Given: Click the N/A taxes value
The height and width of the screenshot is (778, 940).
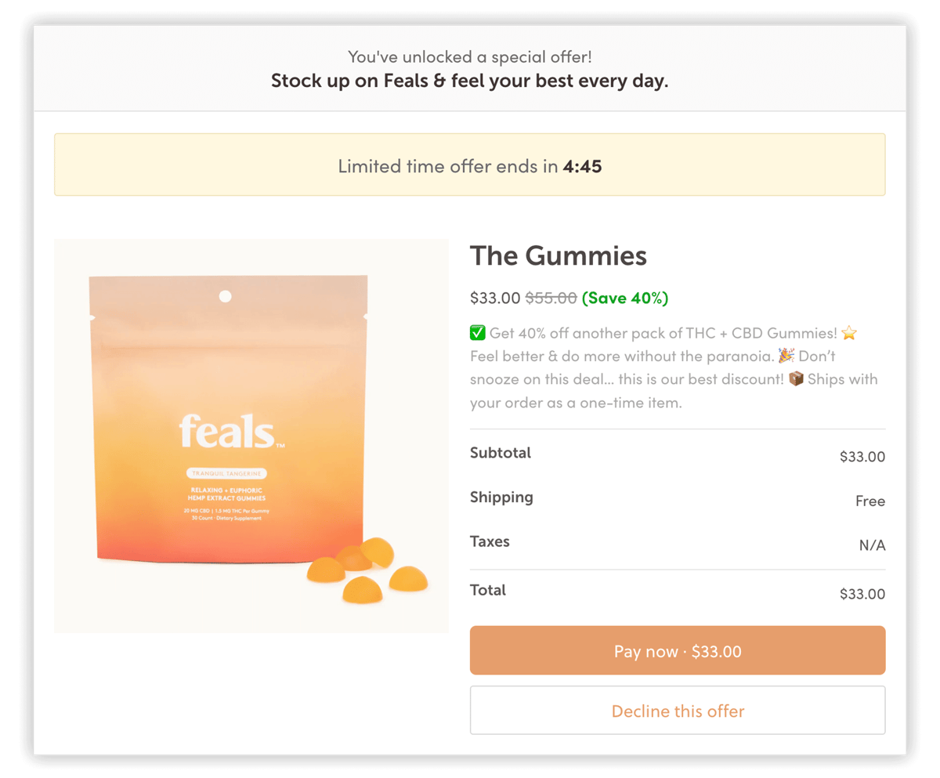Looking at the screenshot, I should click(x=872, y=545).
